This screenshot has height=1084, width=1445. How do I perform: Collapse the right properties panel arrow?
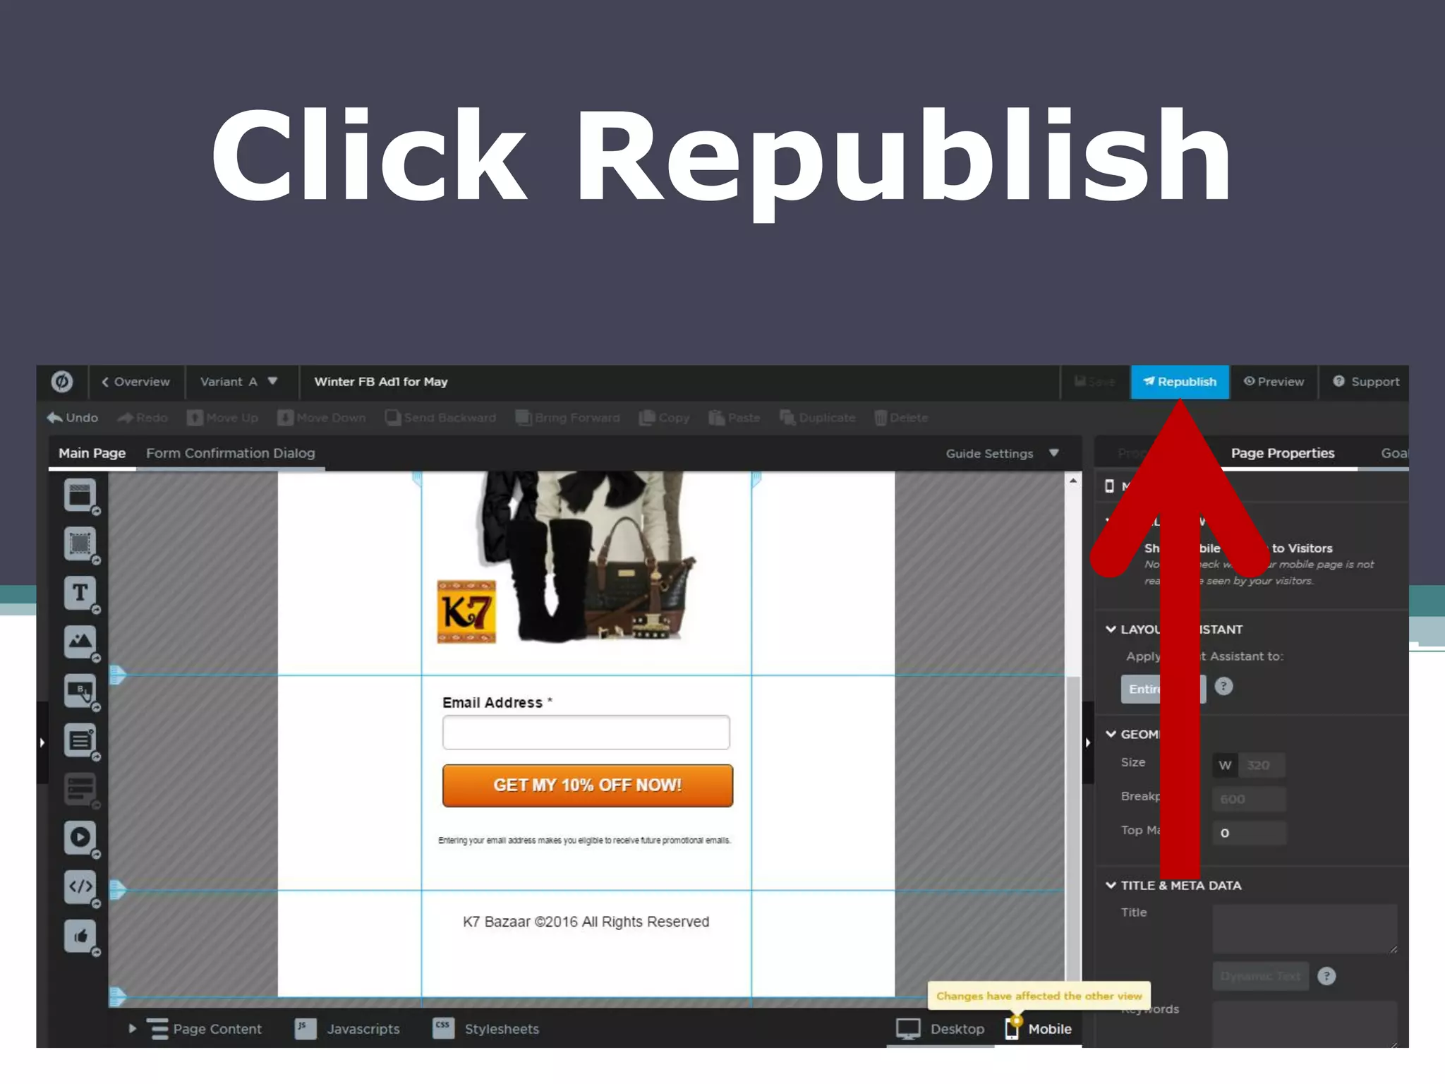point(1088,742)
